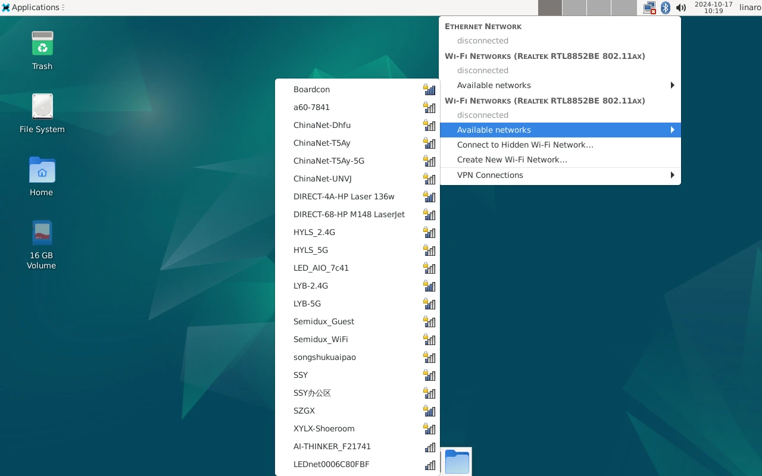Connect to ChinaNet-UNVJ network
Viewport: 762px width, 476px height.
point(357,178)
